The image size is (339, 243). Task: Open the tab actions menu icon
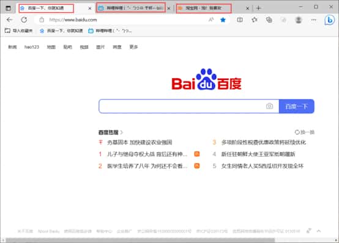click(8, 8)
